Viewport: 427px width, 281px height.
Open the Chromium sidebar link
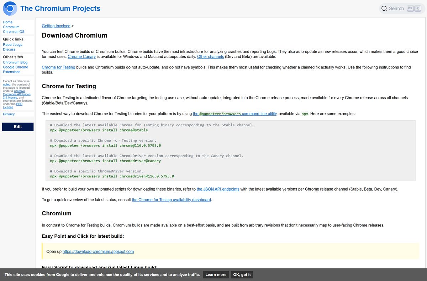11,27
